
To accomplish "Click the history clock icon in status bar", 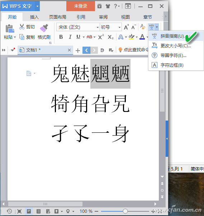I will (9, 211).
